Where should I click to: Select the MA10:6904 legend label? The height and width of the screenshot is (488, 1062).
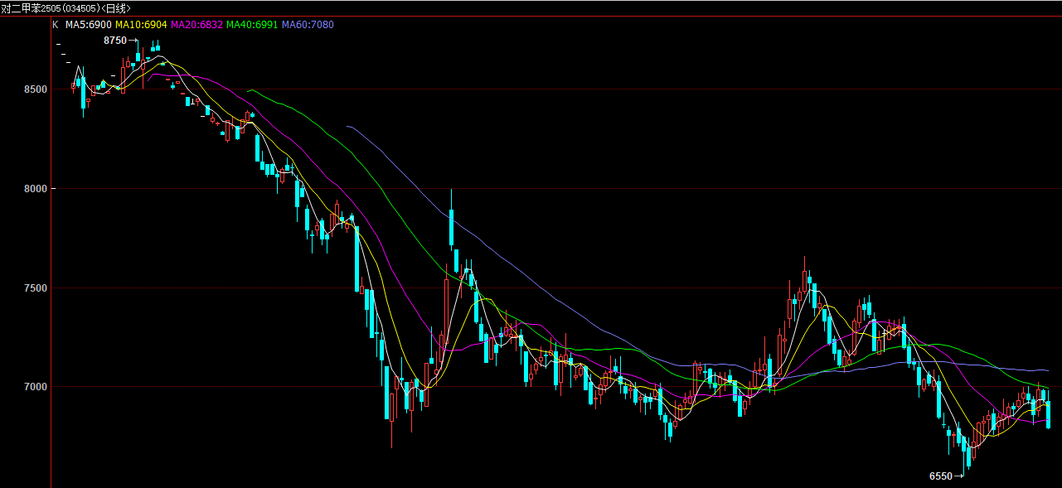coord(142,25)
